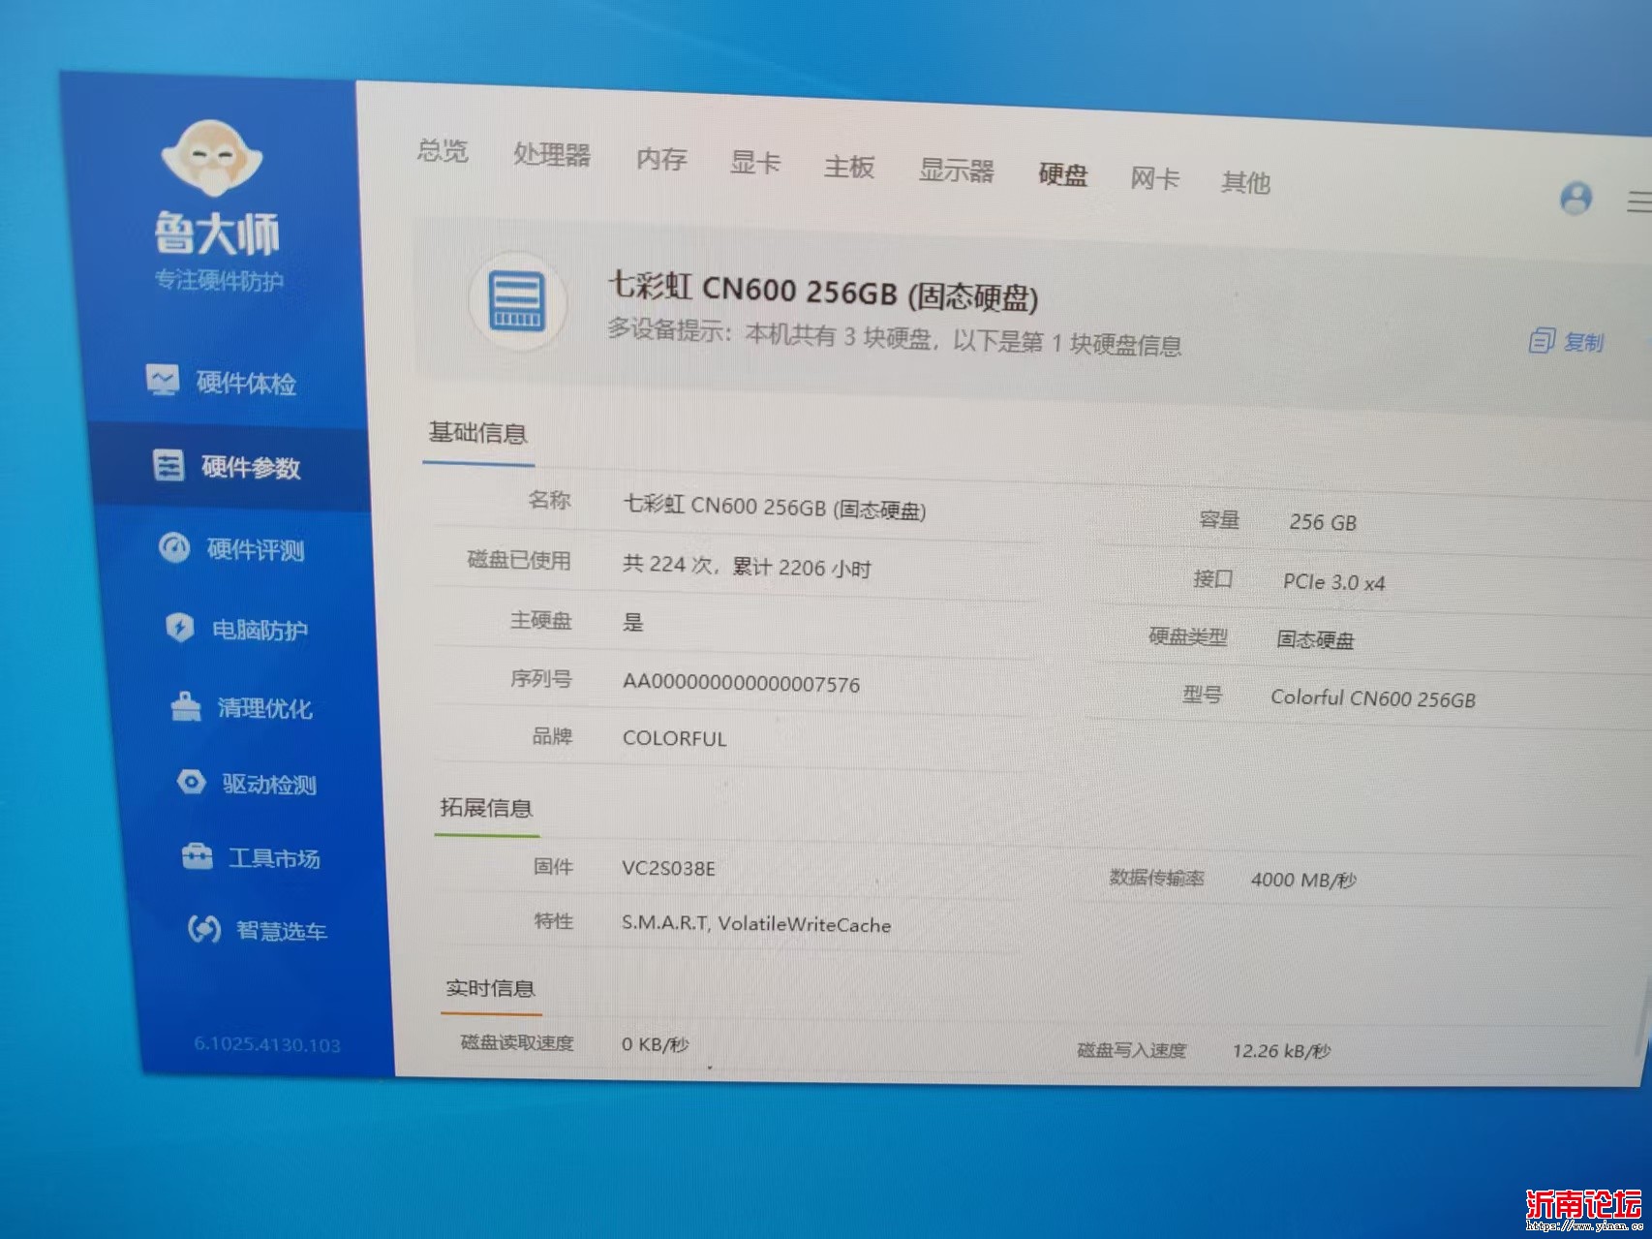1652x1239 pixels.
Task: Open 硬件评测 benchmark gauge icon
Action: click(174, 547)
